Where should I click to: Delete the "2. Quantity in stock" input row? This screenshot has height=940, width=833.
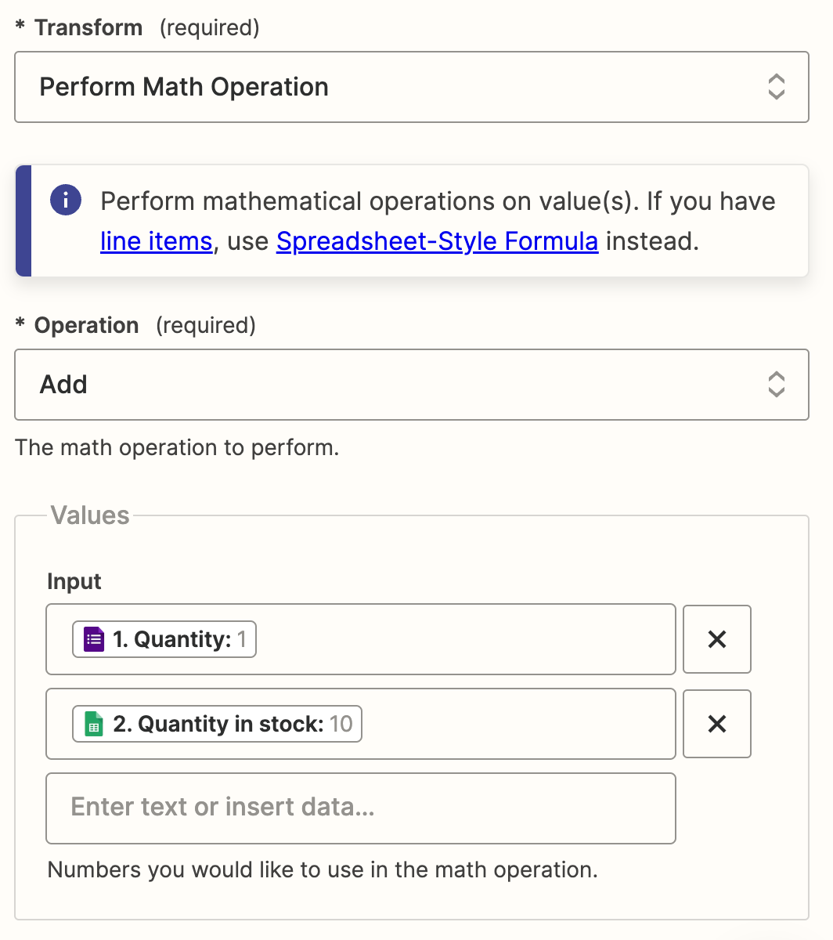point(716,724)
